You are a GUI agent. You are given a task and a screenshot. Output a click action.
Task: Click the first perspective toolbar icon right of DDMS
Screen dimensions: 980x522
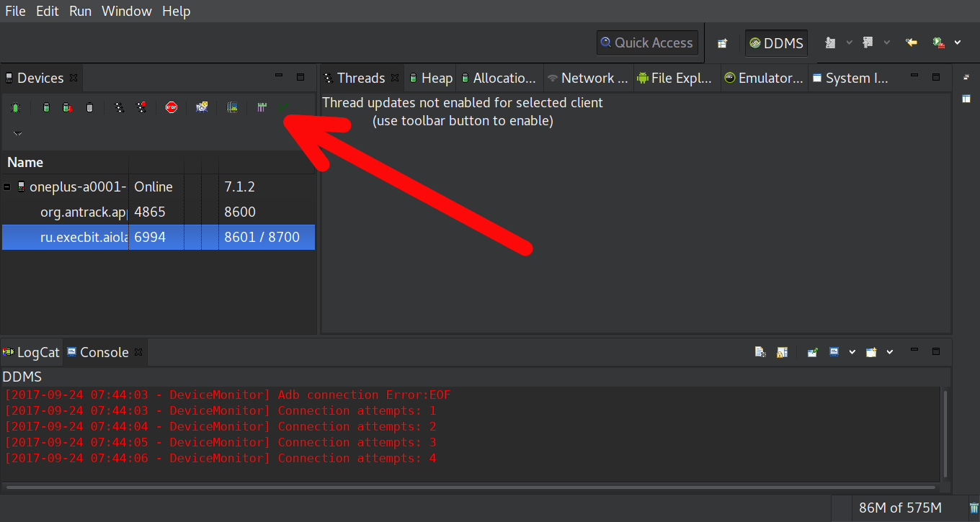(x=830, y=43)
